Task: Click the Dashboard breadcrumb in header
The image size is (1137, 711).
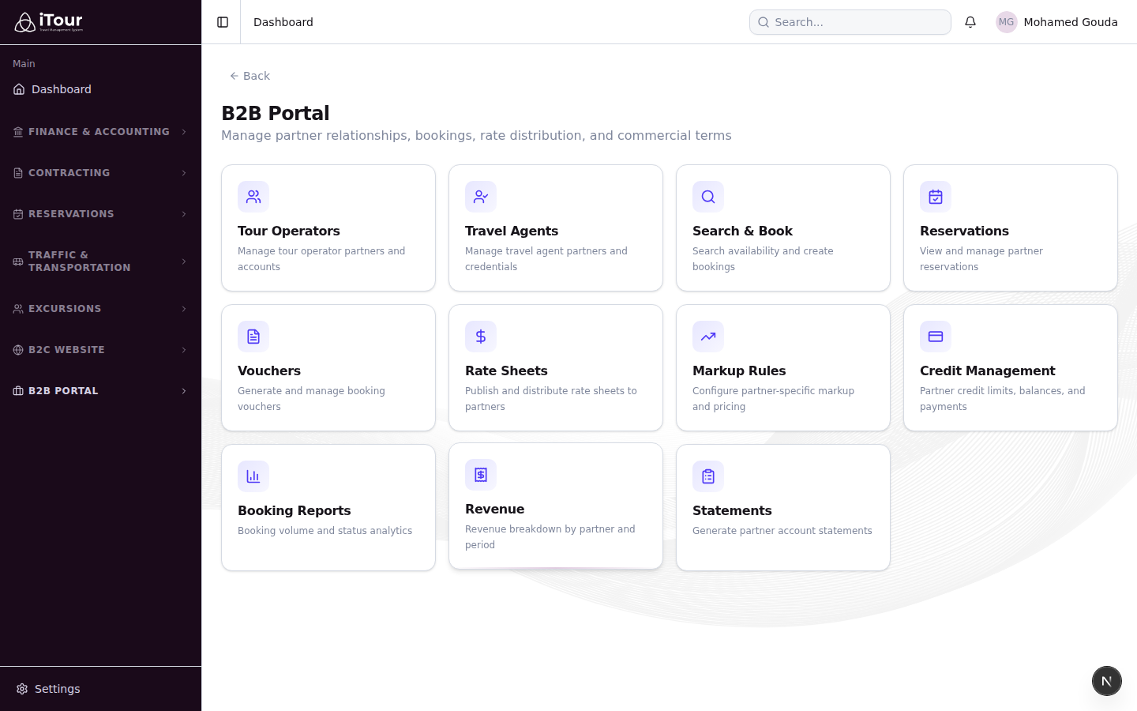Action: click(x=283, y=22)
